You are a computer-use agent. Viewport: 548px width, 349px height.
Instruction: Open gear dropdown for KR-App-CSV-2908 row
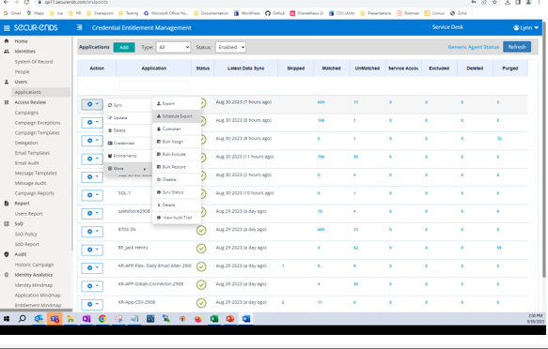(x=92, y=304)
